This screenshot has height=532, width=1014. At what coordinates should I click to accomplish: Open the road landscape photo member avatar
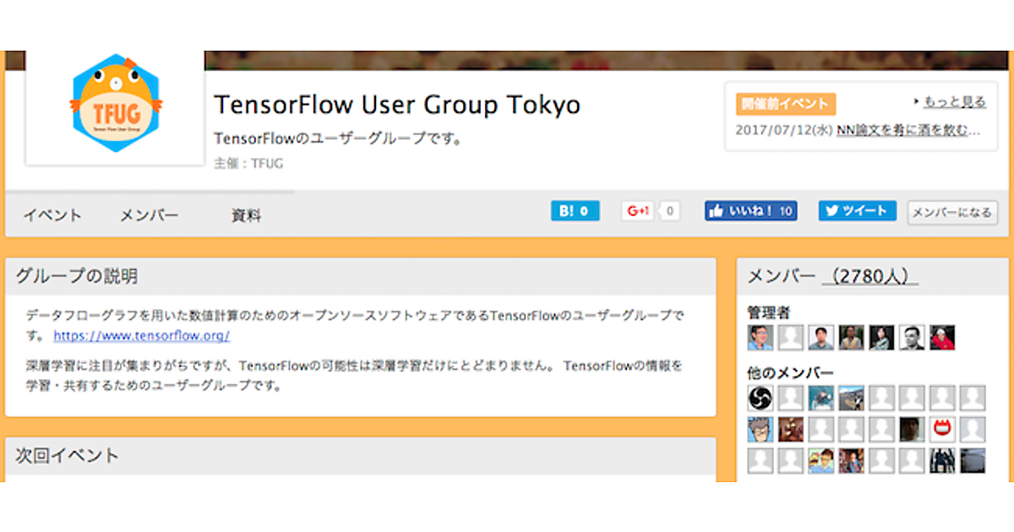851,399
